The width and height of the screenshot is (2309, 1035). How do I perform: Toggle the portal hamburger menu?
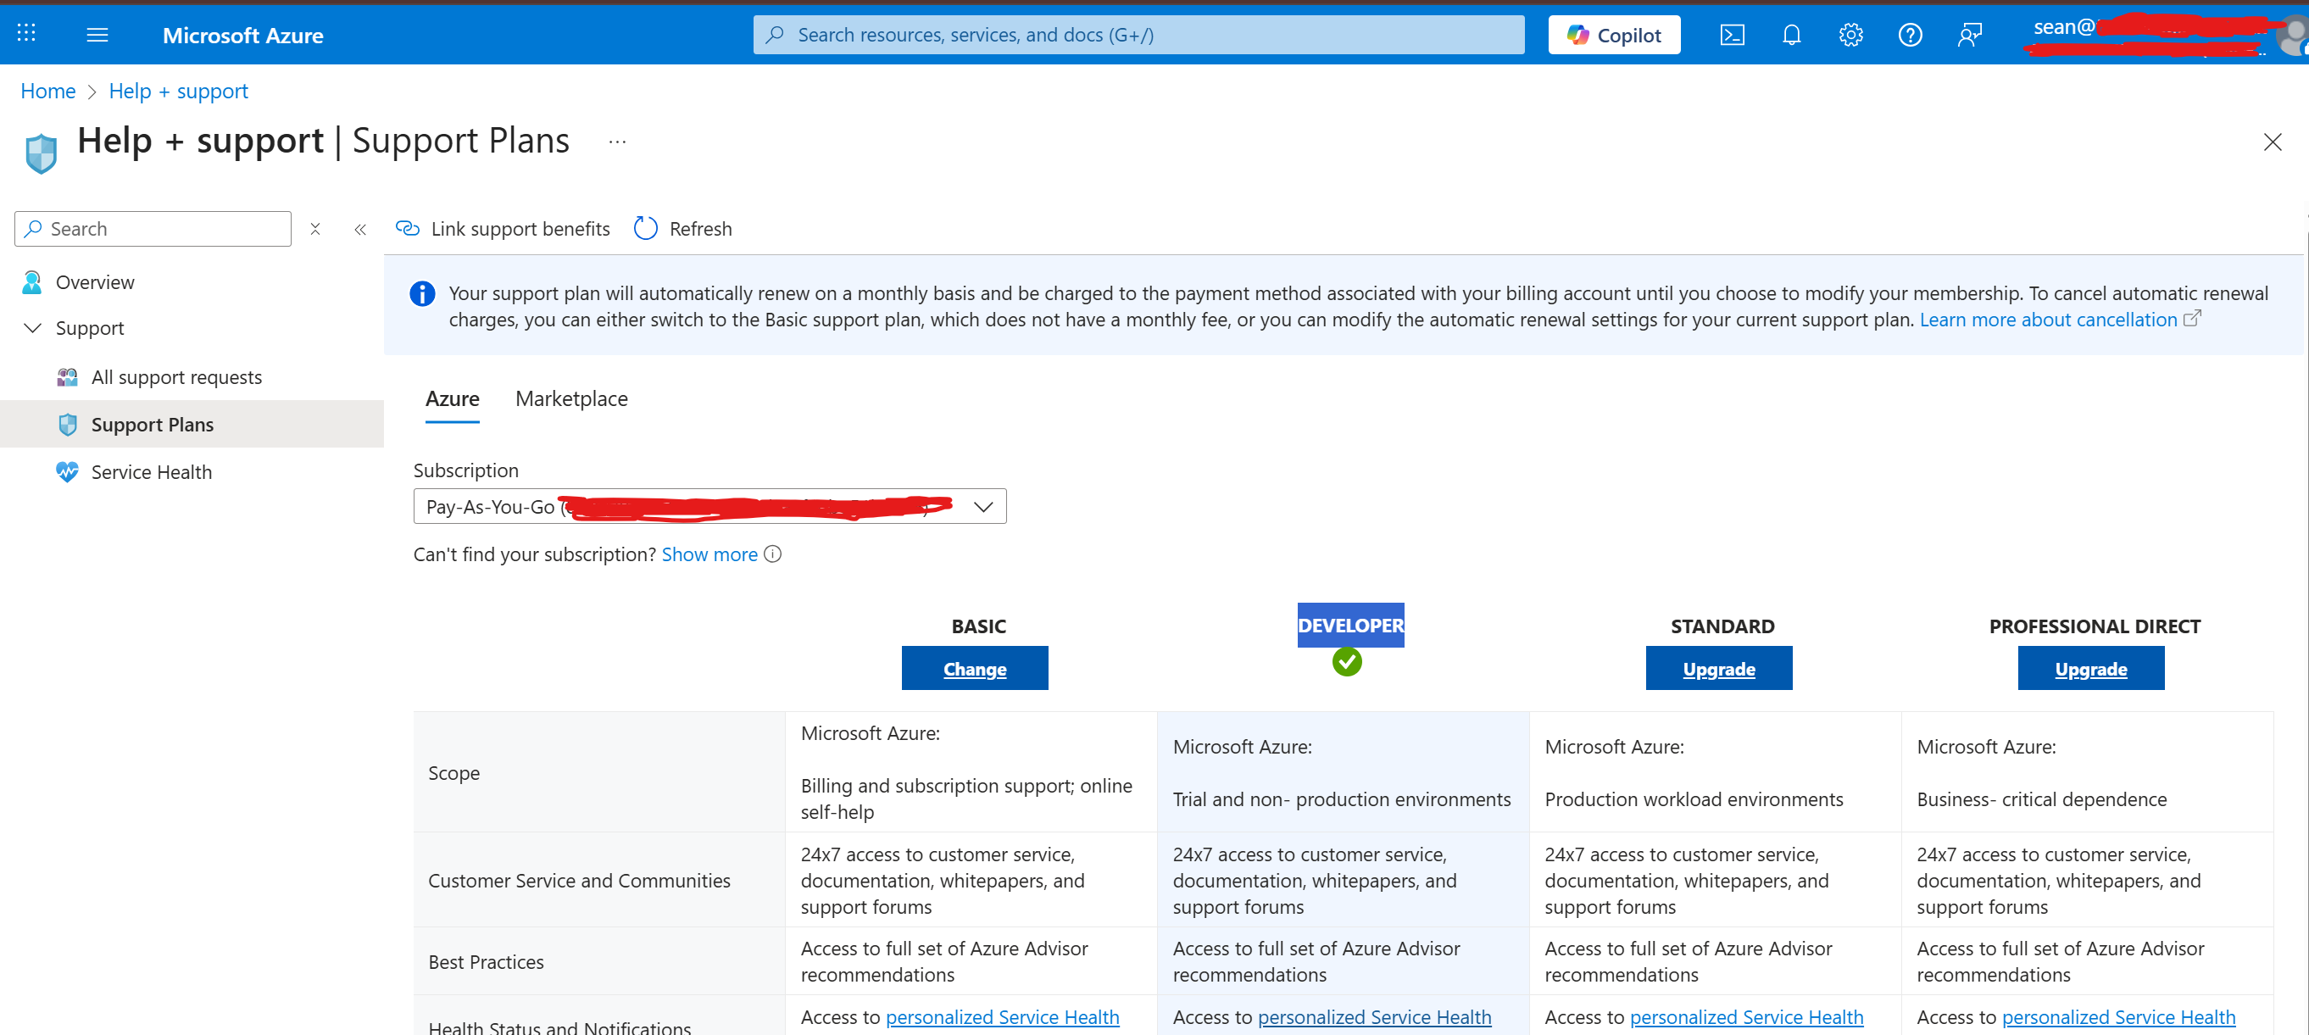[97, 35]
